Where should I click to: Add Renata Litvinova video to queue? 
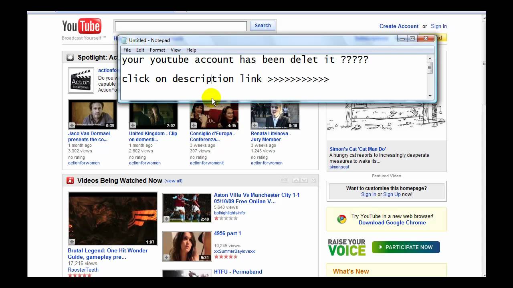click(254, 126)
